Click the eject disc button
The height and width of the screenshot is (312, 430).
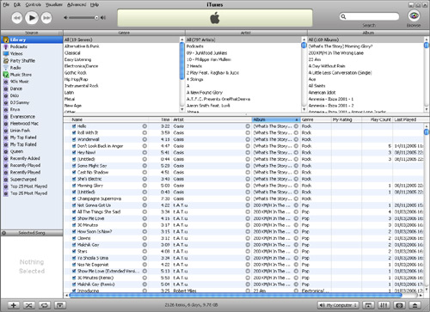tap(415, 305)
